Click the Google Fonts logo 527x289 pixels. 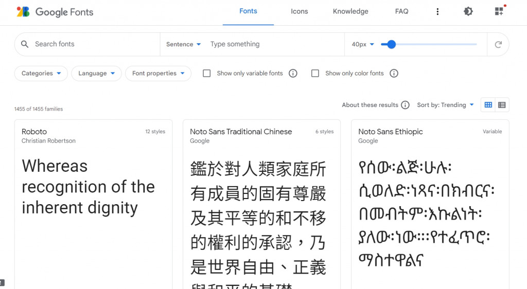pos(55,12)
